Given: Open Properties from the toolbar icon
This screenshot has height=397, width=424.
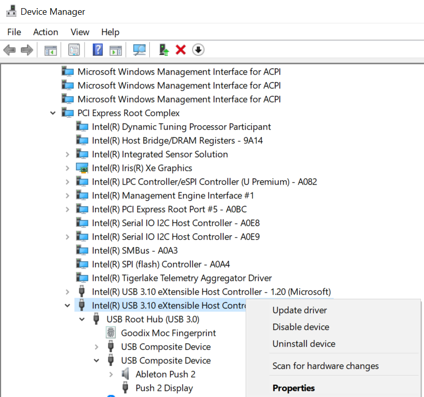Looking at the screenshot, I should (x=74, y=50).
